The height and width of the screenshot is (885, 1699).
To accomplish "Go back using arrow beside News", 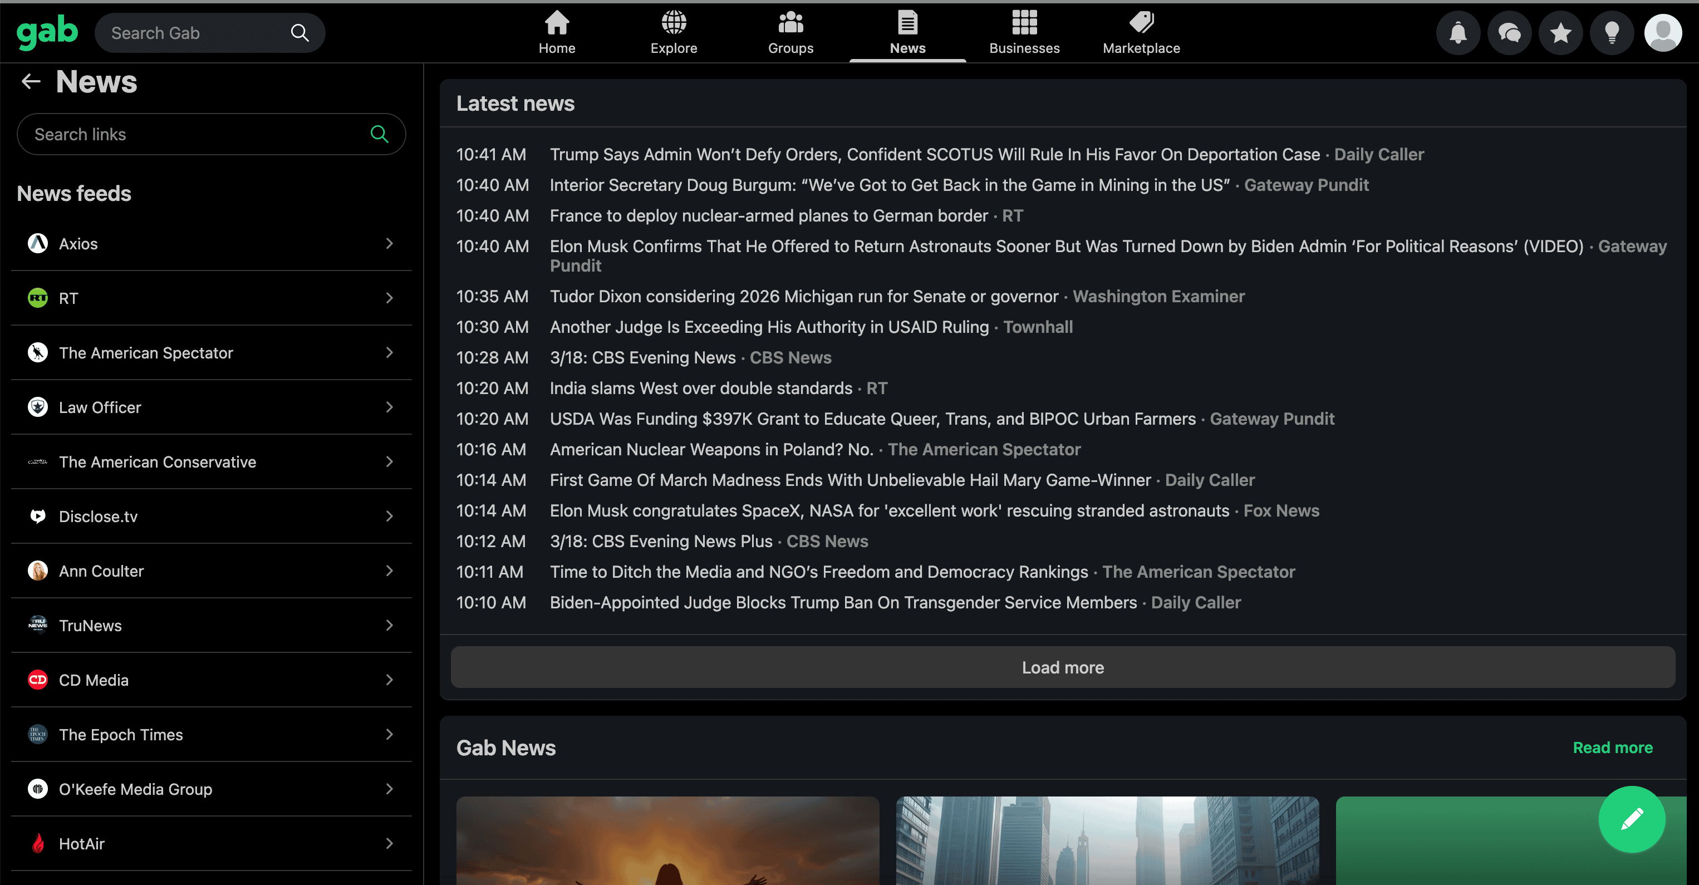I will tap(31, 81).
